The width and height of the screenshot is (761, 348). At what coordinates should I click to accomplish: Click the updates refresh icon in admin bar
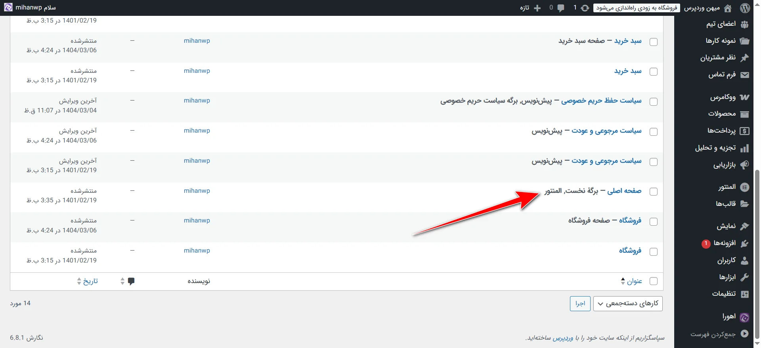coord(585,8)
